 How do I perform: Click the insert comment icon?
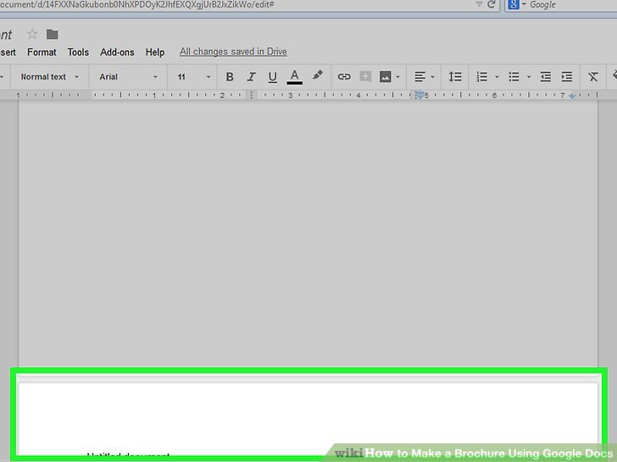[x=365, y=77]
